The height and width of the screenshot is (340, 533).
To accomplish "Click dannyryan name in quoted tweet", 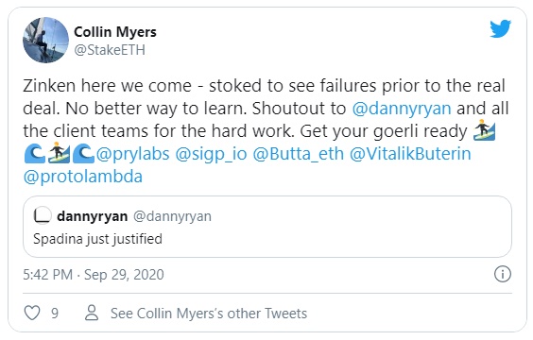I will coord(92,216).
